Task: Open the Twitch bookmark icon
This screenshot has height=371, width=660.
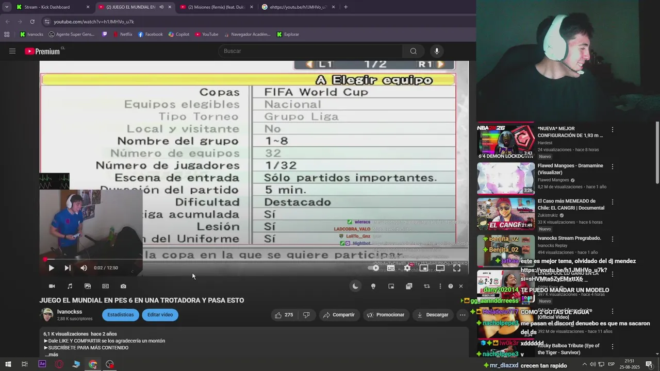Action: pos(105,35)
